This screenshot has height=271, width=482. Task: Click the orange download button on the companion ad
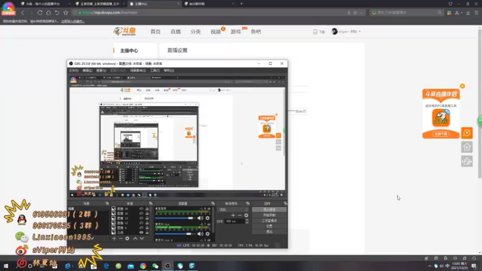coord(441,134)
